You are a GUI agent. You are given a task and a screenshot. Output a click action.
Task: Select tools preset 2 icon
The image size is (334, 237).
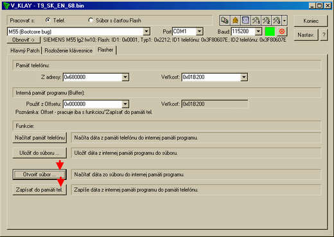click(266, 20)
